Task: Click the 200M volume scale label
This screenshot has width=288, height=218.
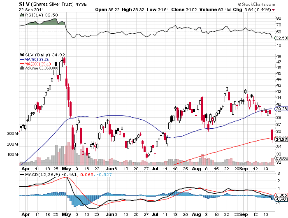Action: pos(12,144)
